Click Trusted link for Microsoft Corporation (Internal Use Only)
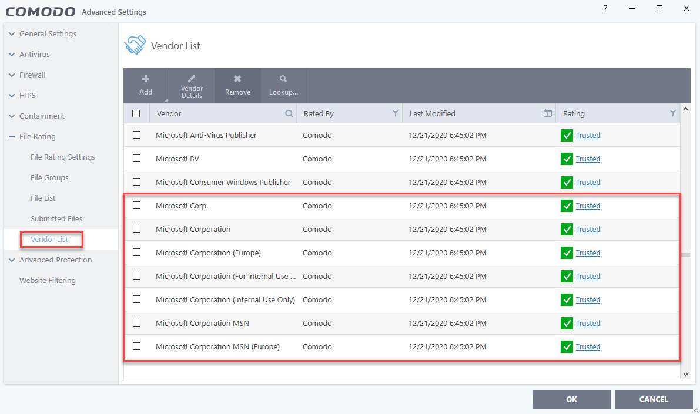This screenshot has width=700, height=414. [588, 300]
